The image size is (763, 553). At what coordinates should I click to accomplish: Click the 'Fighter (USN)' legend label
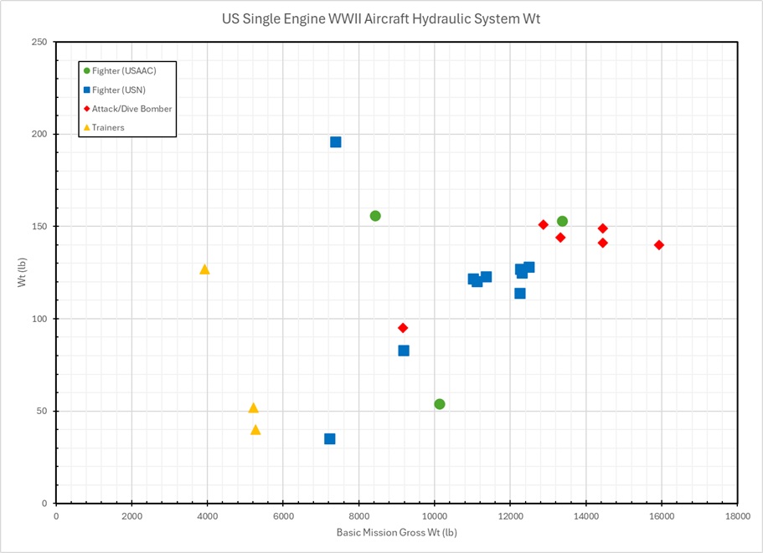(x=121, y=90)
